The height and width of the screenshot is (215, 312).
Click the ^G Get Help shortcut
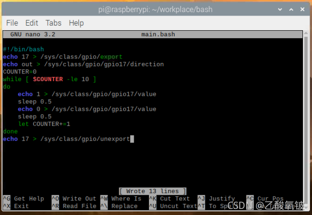coord(24,198)
